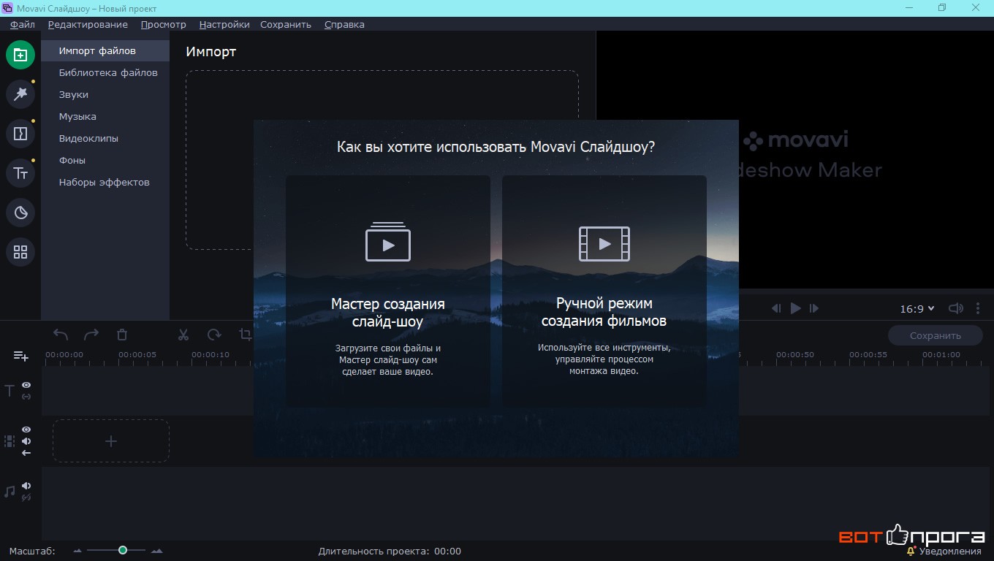Open the Редактирование menu
This screenshot has width=994, height=561.
(88, 24)
